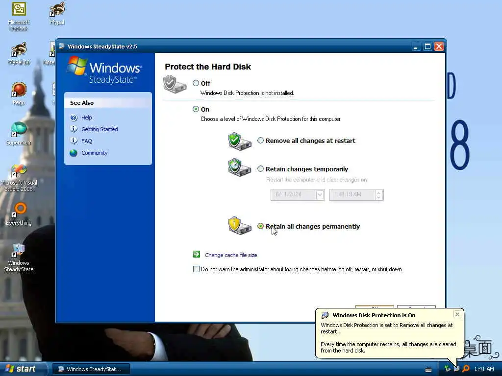Select Retain changes temporarily
The height and width of the screenshot is (376, 502).
[261, 168]
